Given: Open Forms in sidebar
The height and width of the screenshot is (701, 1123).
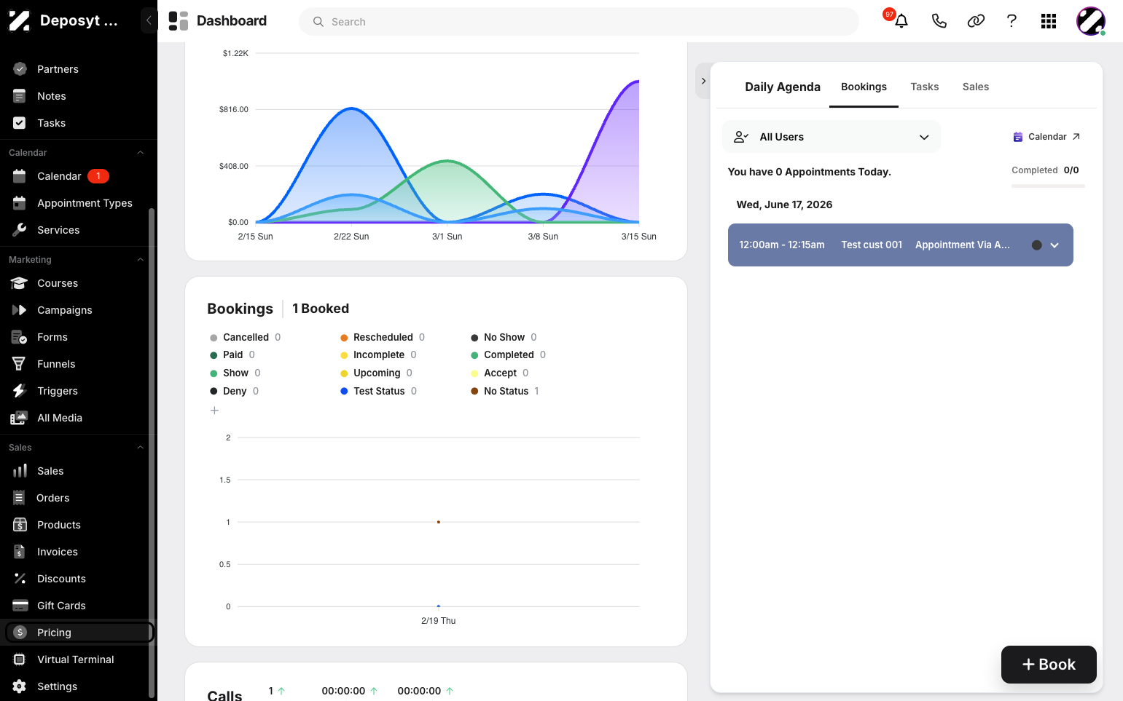Looking at the screenshot, I should (x=52, y=337).
